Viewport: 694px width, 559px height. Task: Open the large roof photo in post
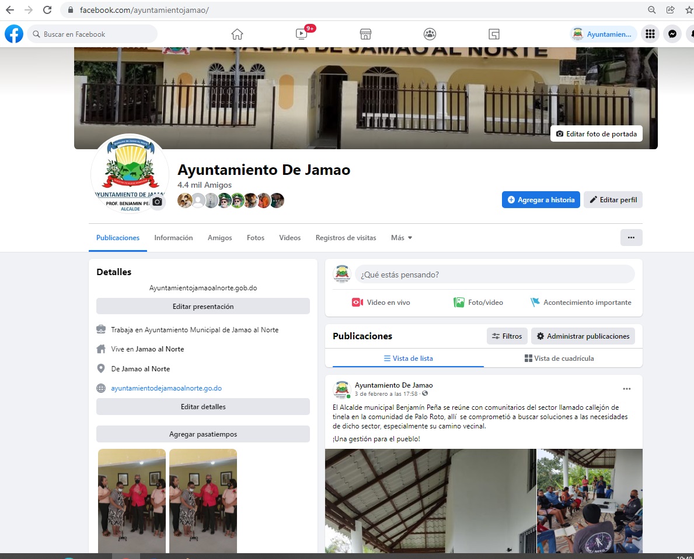pos(431,501)
